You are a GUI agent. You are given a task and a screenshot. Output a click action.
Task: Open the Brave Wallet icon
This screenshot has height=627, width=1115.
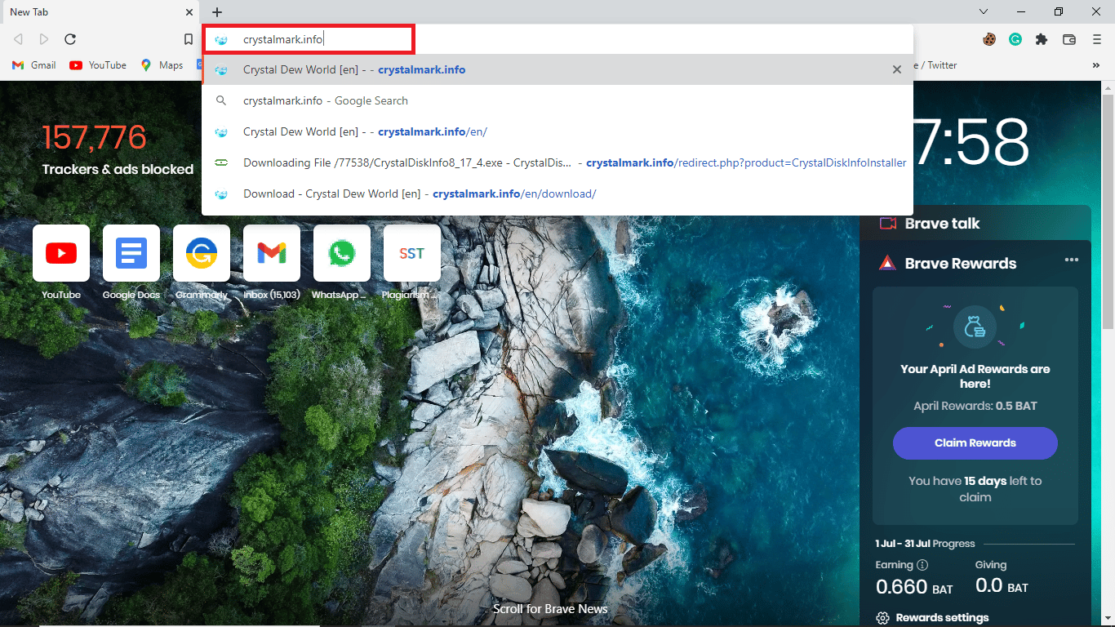point(1068,39)
